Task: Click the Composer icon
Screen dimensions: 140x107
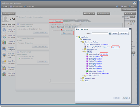Action: [x=4, y=68]
